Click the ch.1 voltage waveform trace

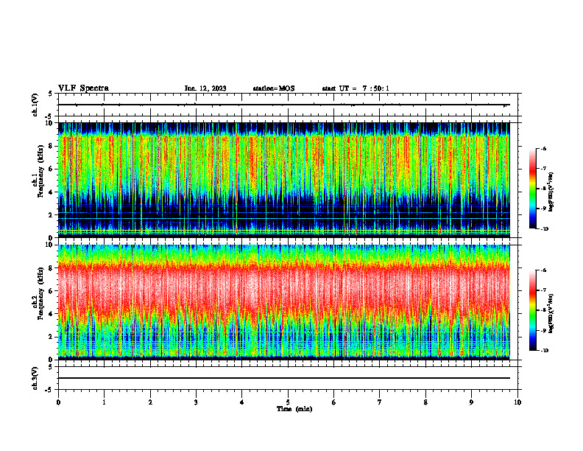284,105
